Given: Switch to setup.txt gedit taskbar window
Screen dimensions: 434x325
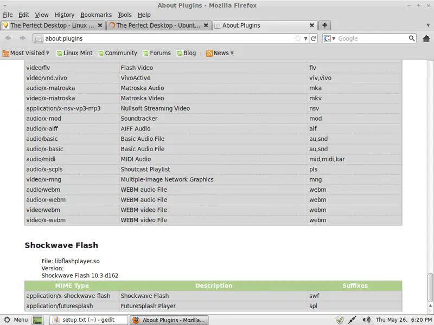Looking at the screenshot, I should click(88, 320).
